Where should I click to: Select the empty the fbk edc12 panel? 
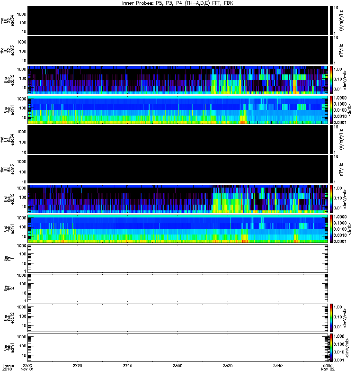coord(178,318)
